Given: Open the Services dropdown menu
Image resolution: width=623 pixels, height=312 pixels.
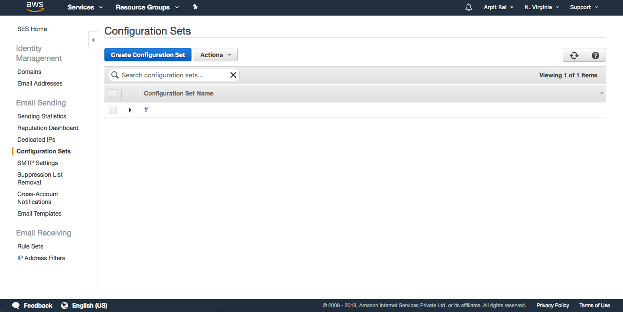Looking at the screenshot, I should (x=85, y=7).
